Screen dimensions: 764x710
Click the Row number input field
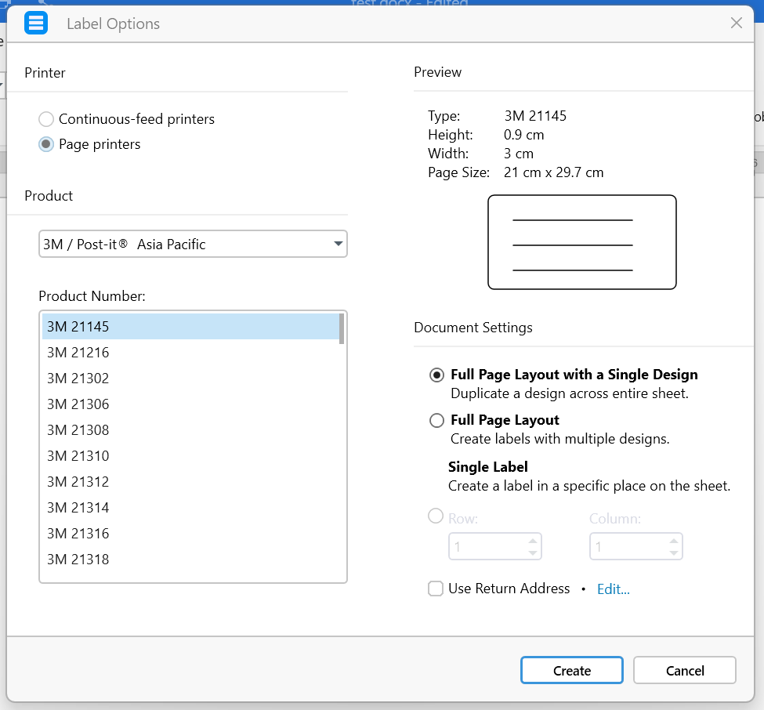pyautogui.click(x=487, y=546)
